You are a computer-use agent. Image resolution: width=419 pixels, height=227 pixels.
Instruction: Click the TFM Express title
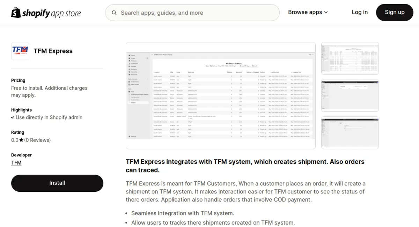tap(53, 51)
